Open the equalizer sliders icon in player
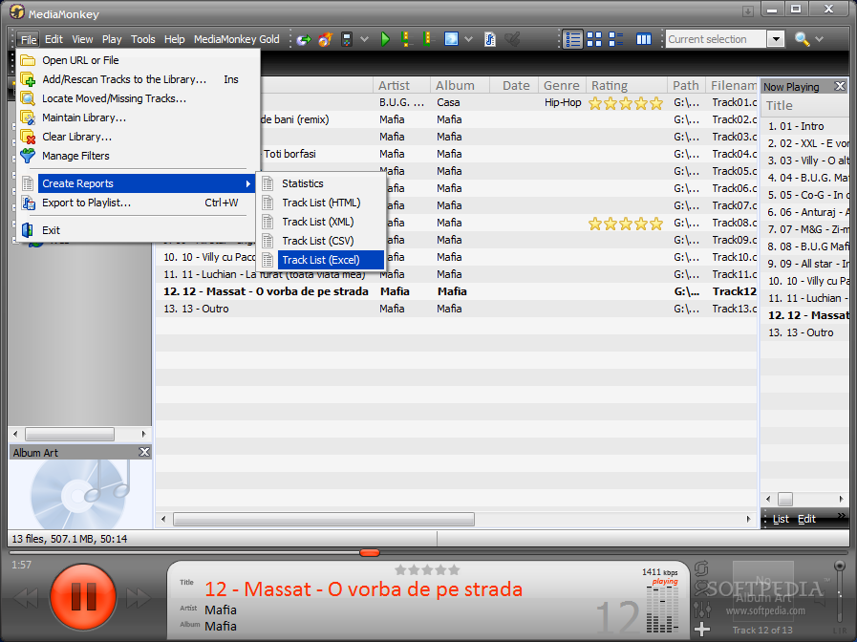 [x=702, y=609]
